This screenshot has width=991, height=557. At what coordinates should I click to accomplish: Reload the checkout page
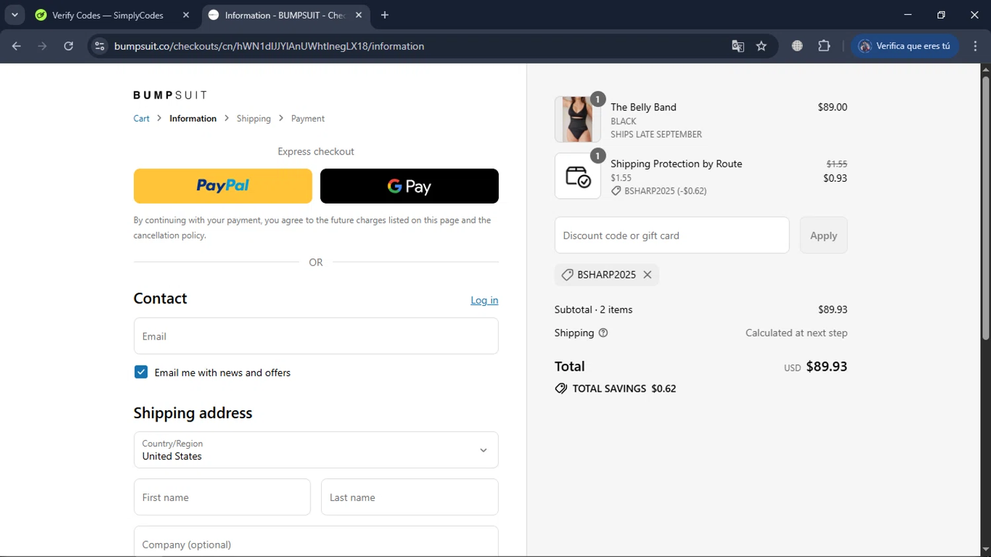click(x=69, y=46)
